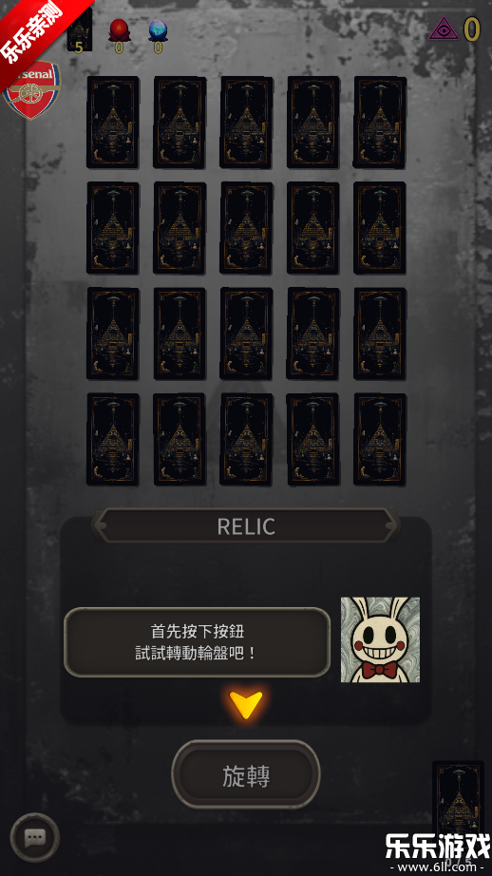The width and height of the screenshot is (492, 876).
Task: Tap the rabbit character portrait
Action: (x=380, y=639)
